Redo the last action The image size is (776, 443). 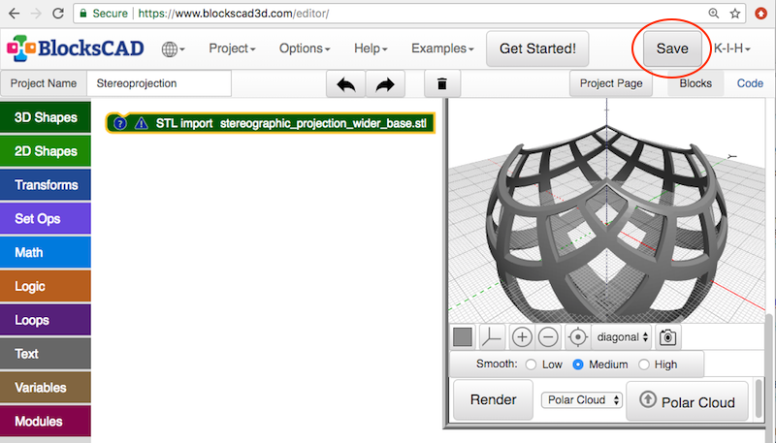click(x=385, y=84)
